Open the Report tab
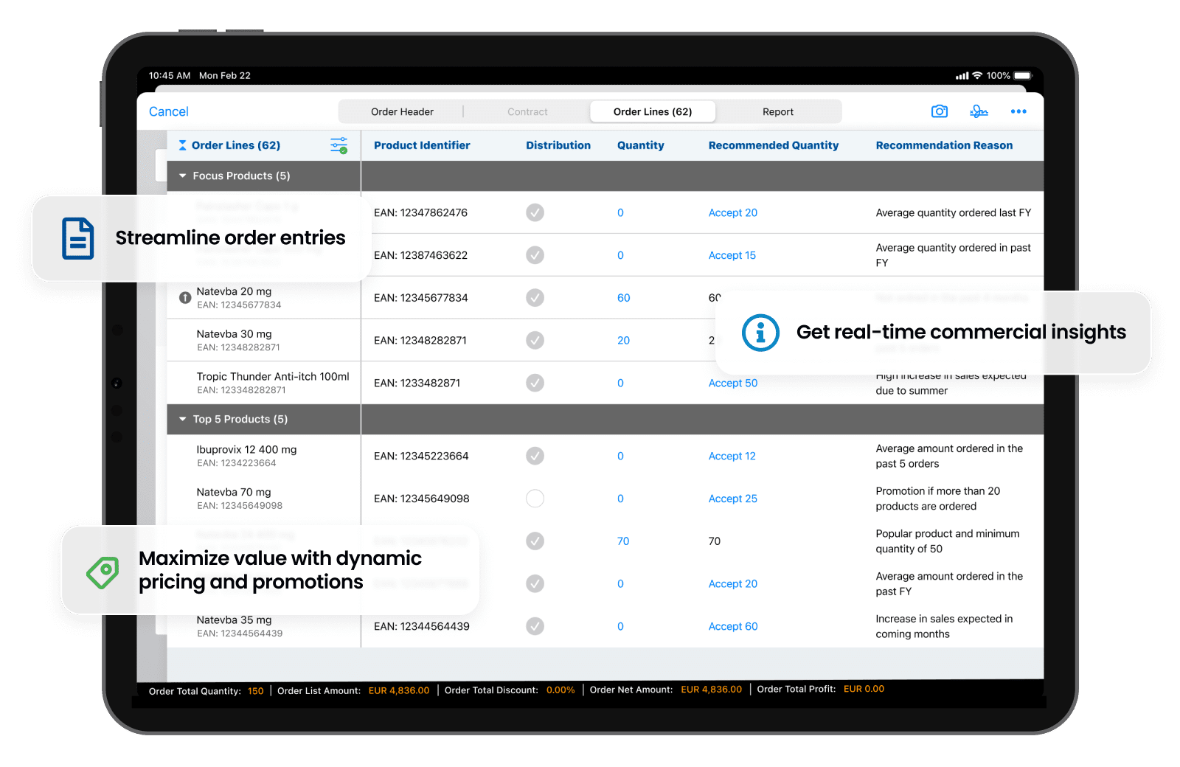The height and width of the screenshot is (767, 1180). 777,112
